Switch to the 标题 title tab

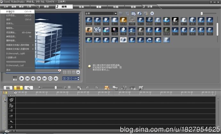(x=116, y=7)
